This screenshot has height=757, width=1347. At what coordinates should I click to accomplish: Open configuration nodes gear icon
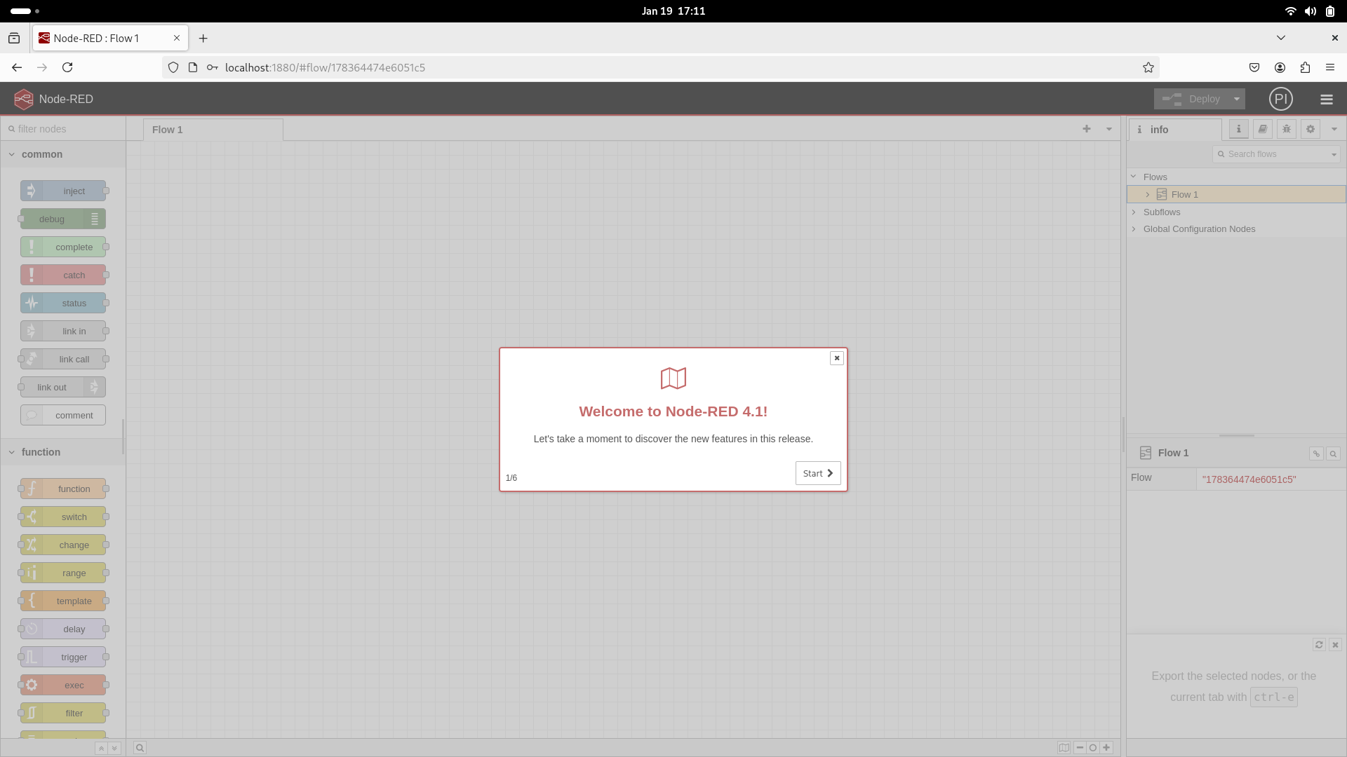click(x=1310, y=129)
